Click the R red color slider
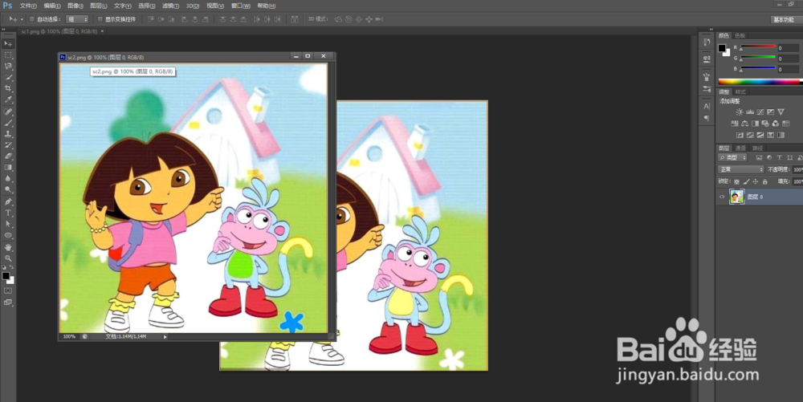The image size is (803, 402). click(758, 47)
